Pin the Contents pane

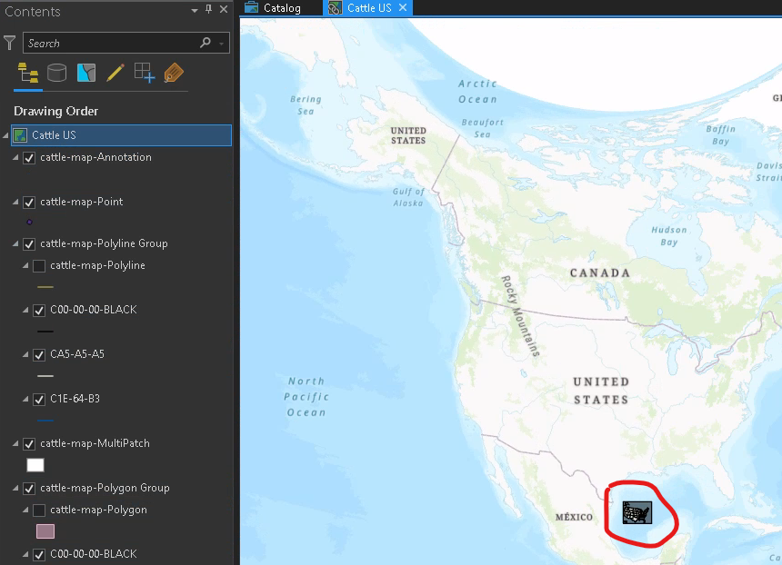tap(208, 9)
